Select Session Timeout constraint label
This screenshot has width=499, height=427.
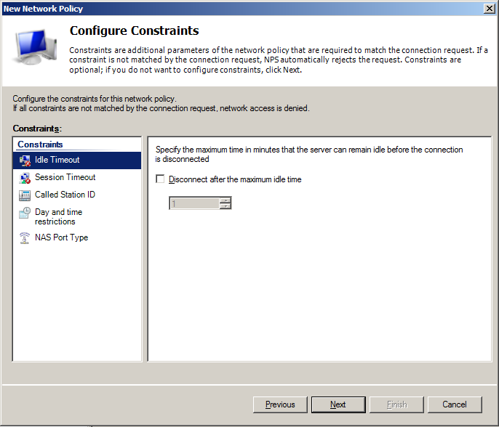(65, 177)
